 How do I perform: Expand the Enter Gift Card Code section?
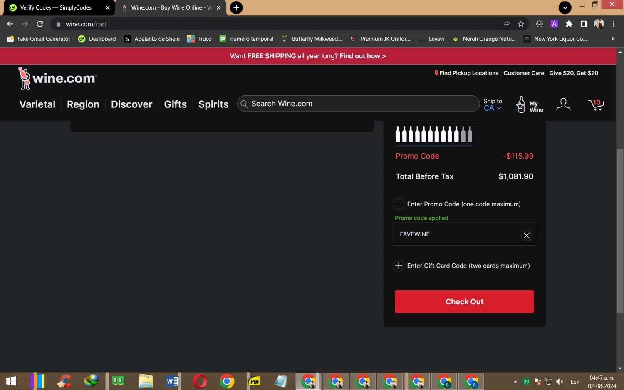click(399, 266)
